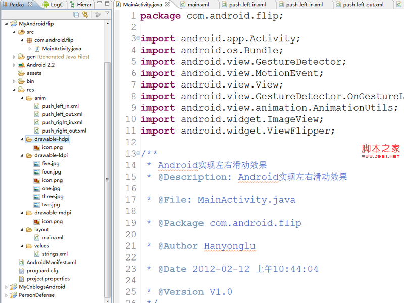Screen dimensions: 404x303
Task: Open push_left_out.xml editor tab
Action: (x=360, y=5)
